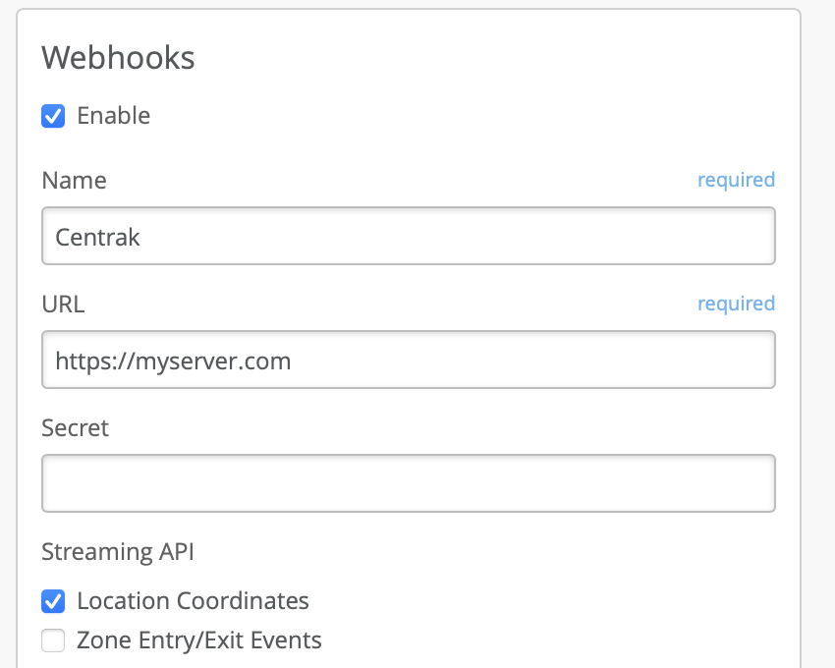The width and height of the screenshot is (835, 668).
Task: Focus the Name input field
Action: pos(408,236)
